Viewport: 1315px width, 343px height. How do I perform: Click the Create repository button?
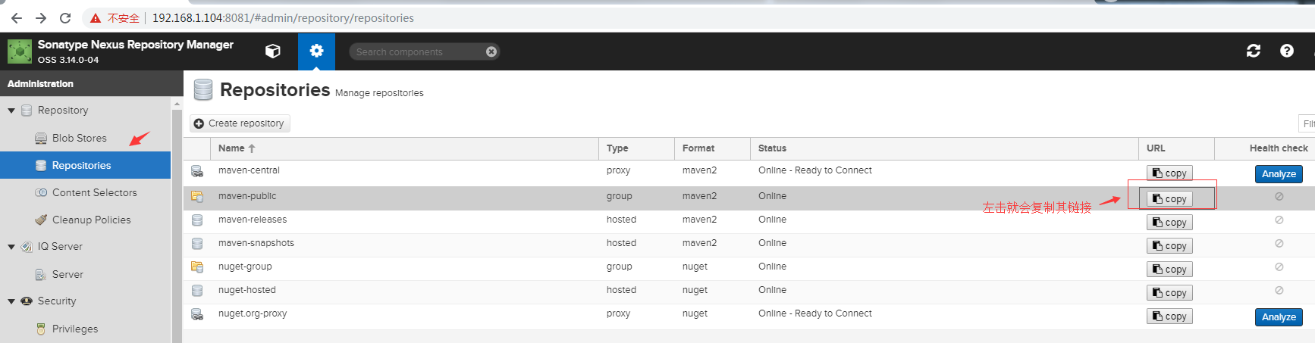(x=240, y=123)
